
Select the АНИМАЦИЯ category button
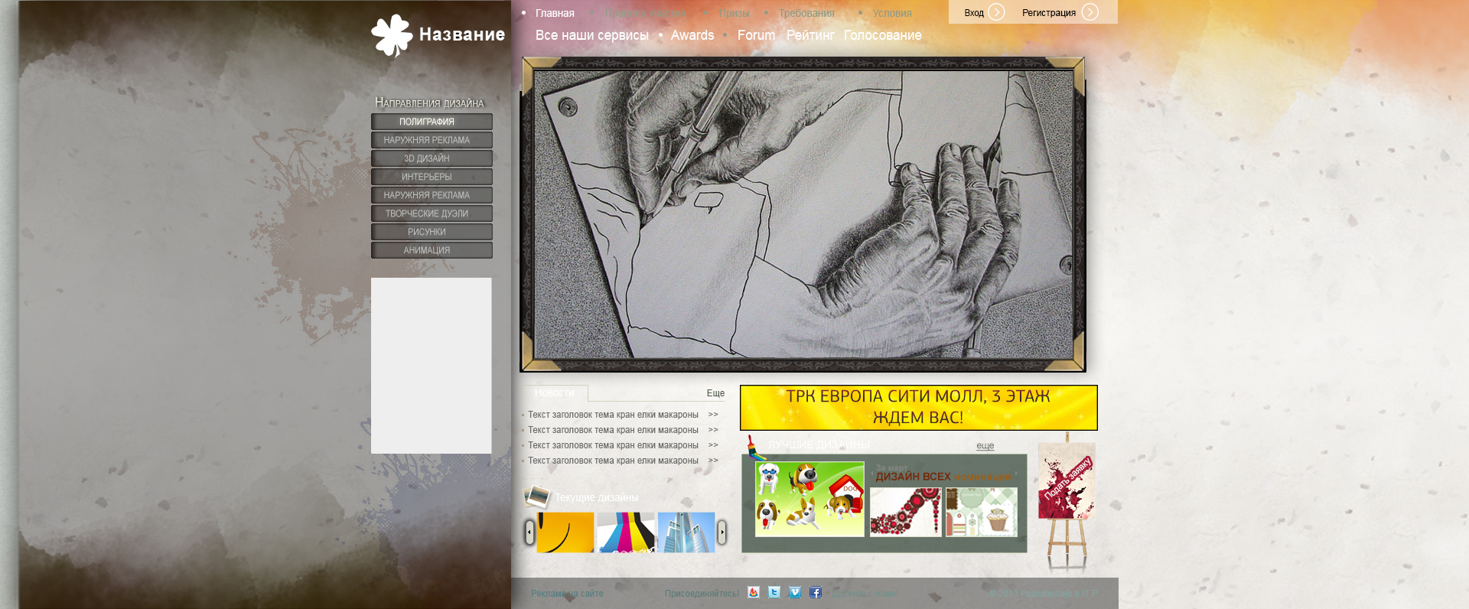tap(432, 250)
